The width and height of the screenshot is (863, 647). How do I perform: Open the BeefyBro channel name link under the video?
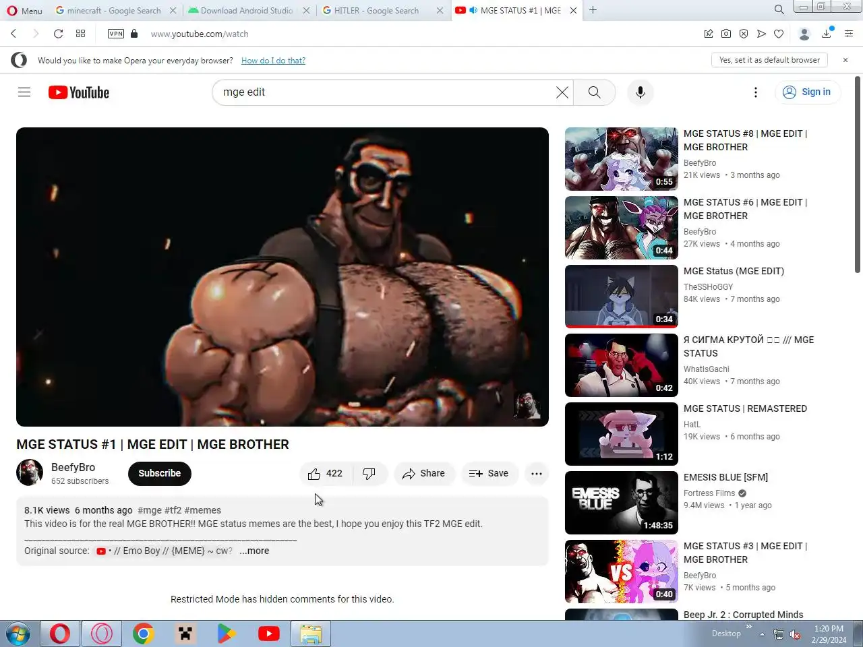(x=73, y=467)
